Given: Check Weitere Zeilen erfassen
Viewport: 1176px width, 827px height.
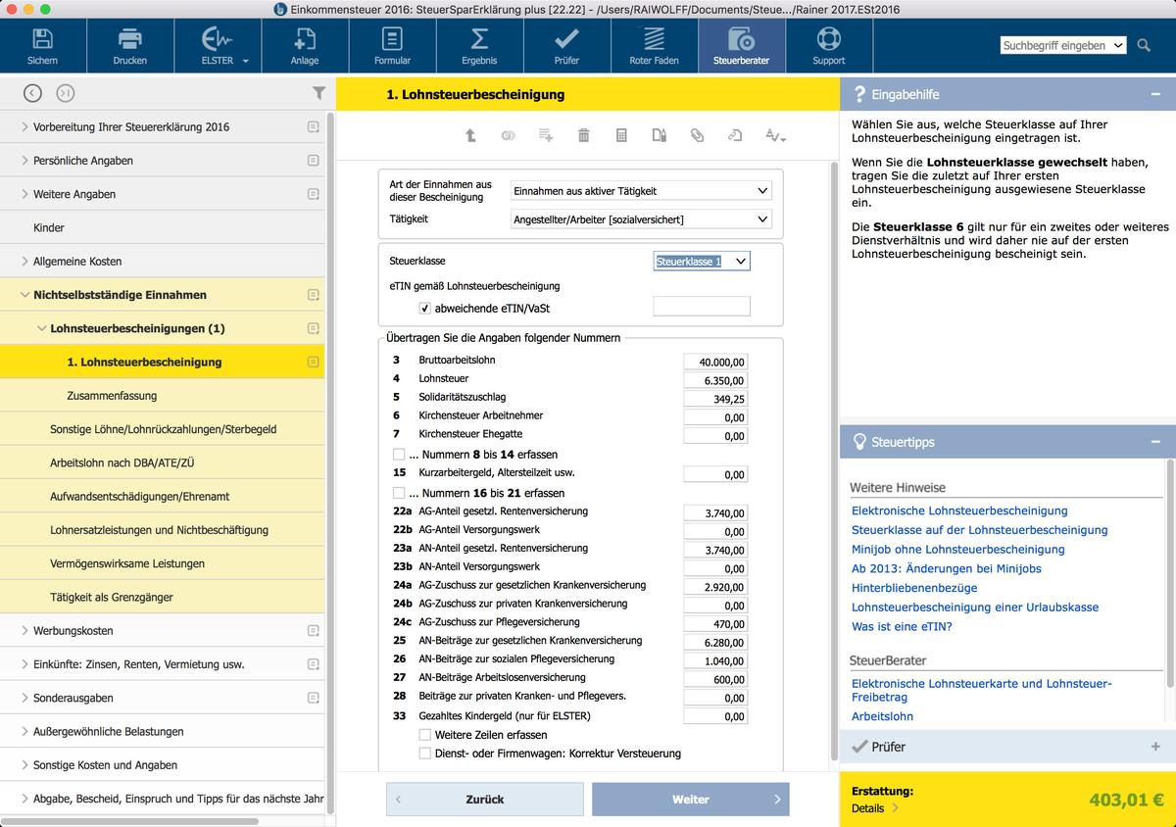Looking at the screenshot, I should click(424, 735).
